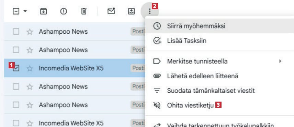
Task: Tick the first Ashampoo News checkbox
Action: click(x=16, y=32)
